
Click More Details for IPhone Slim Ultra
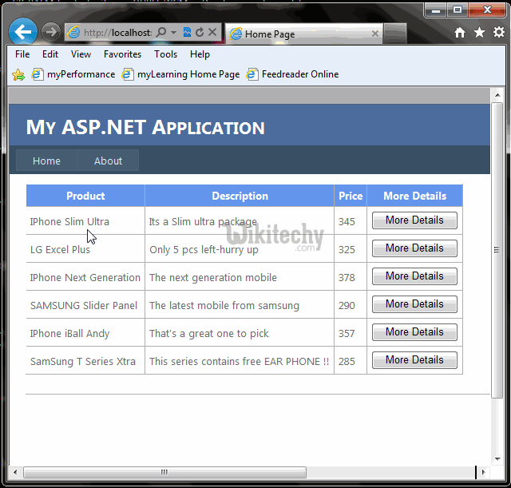(414, 220)
